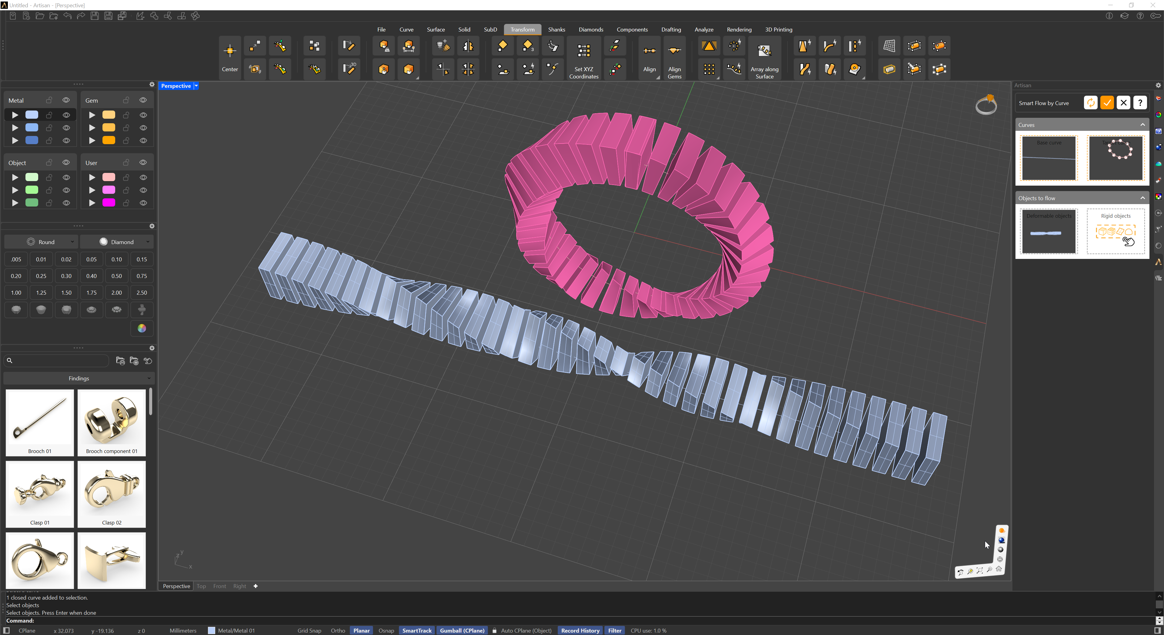The image size is (1164, 635).
Task: Toggle Metal group visibility eye
Action: [66, 100]
